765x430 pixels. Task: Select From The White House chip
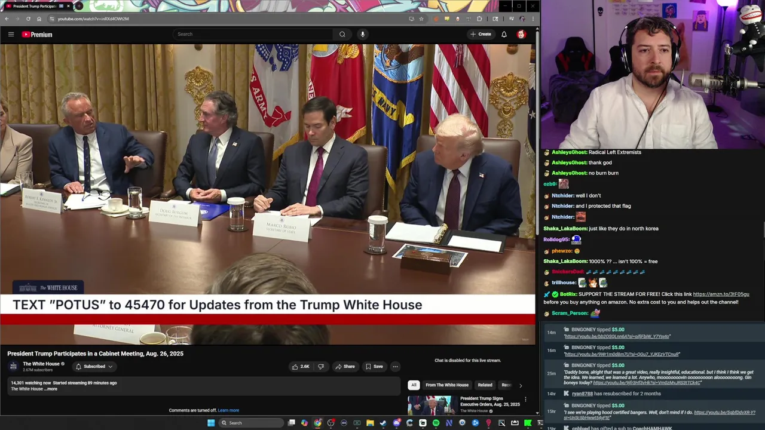[447, 385]
